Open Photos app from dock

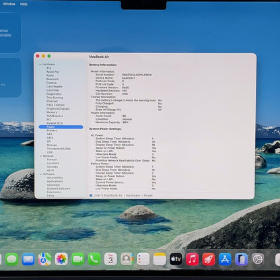pyautogui.click(x=61, y=259)
